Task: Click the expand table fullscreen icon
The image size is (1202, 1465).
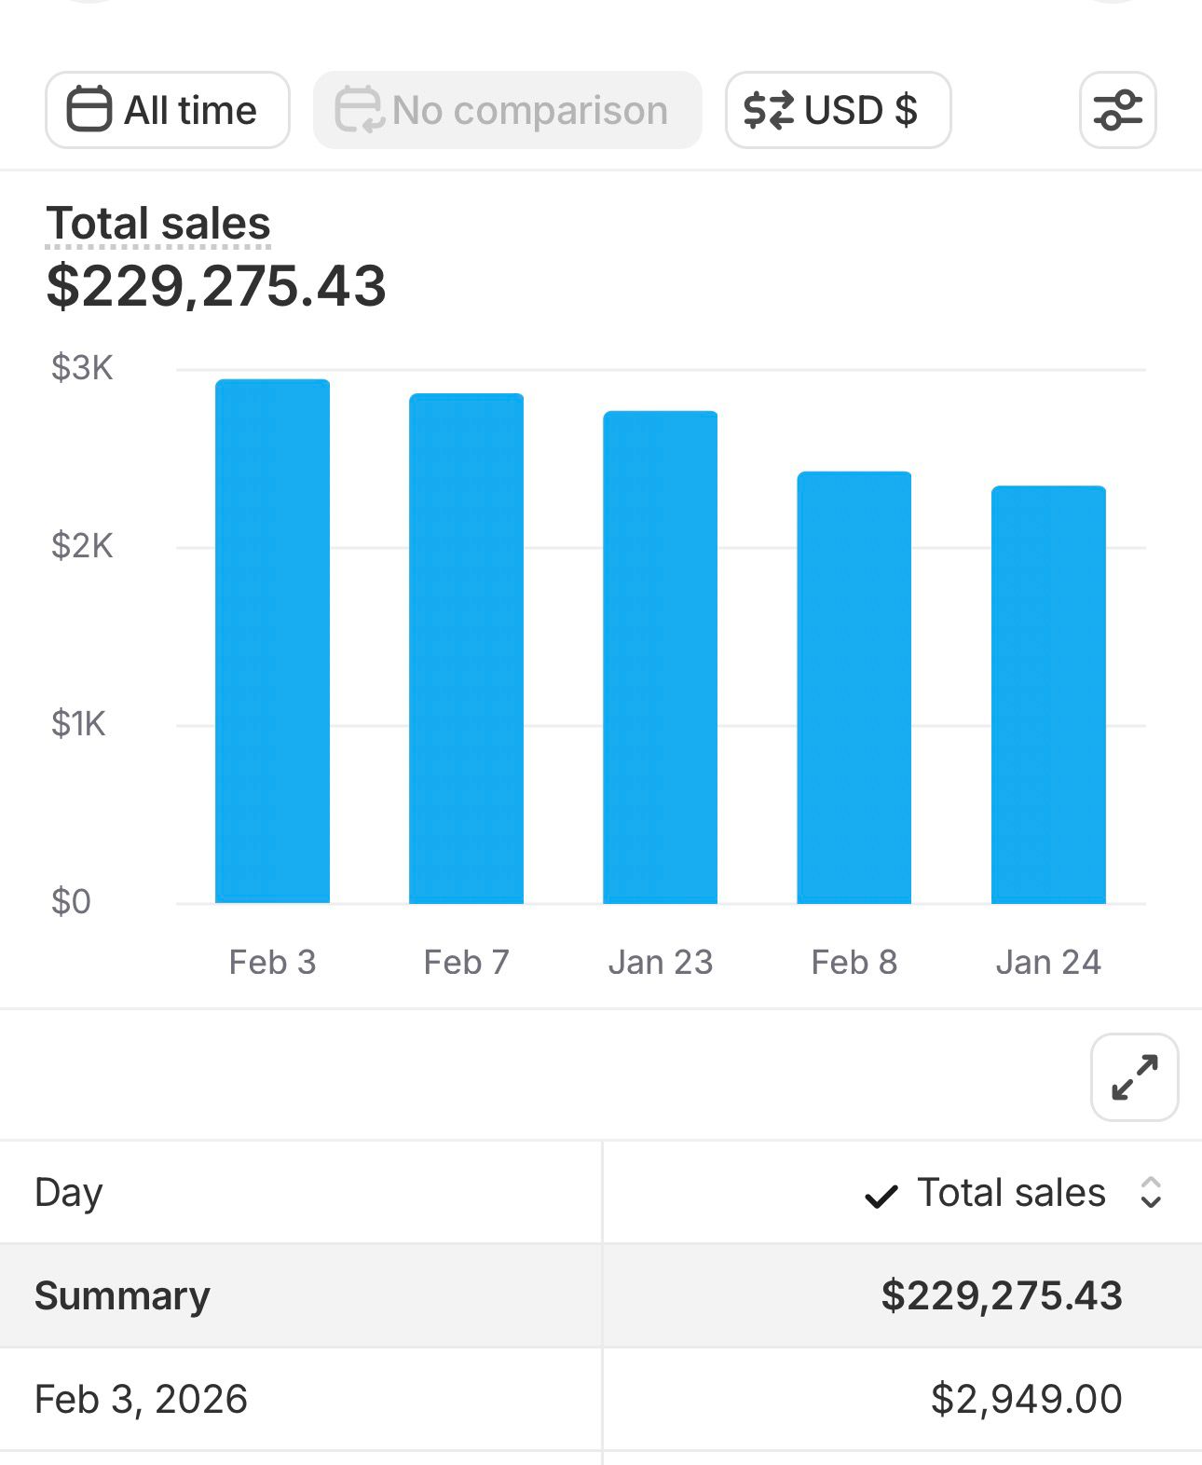Action: 1134,1077
